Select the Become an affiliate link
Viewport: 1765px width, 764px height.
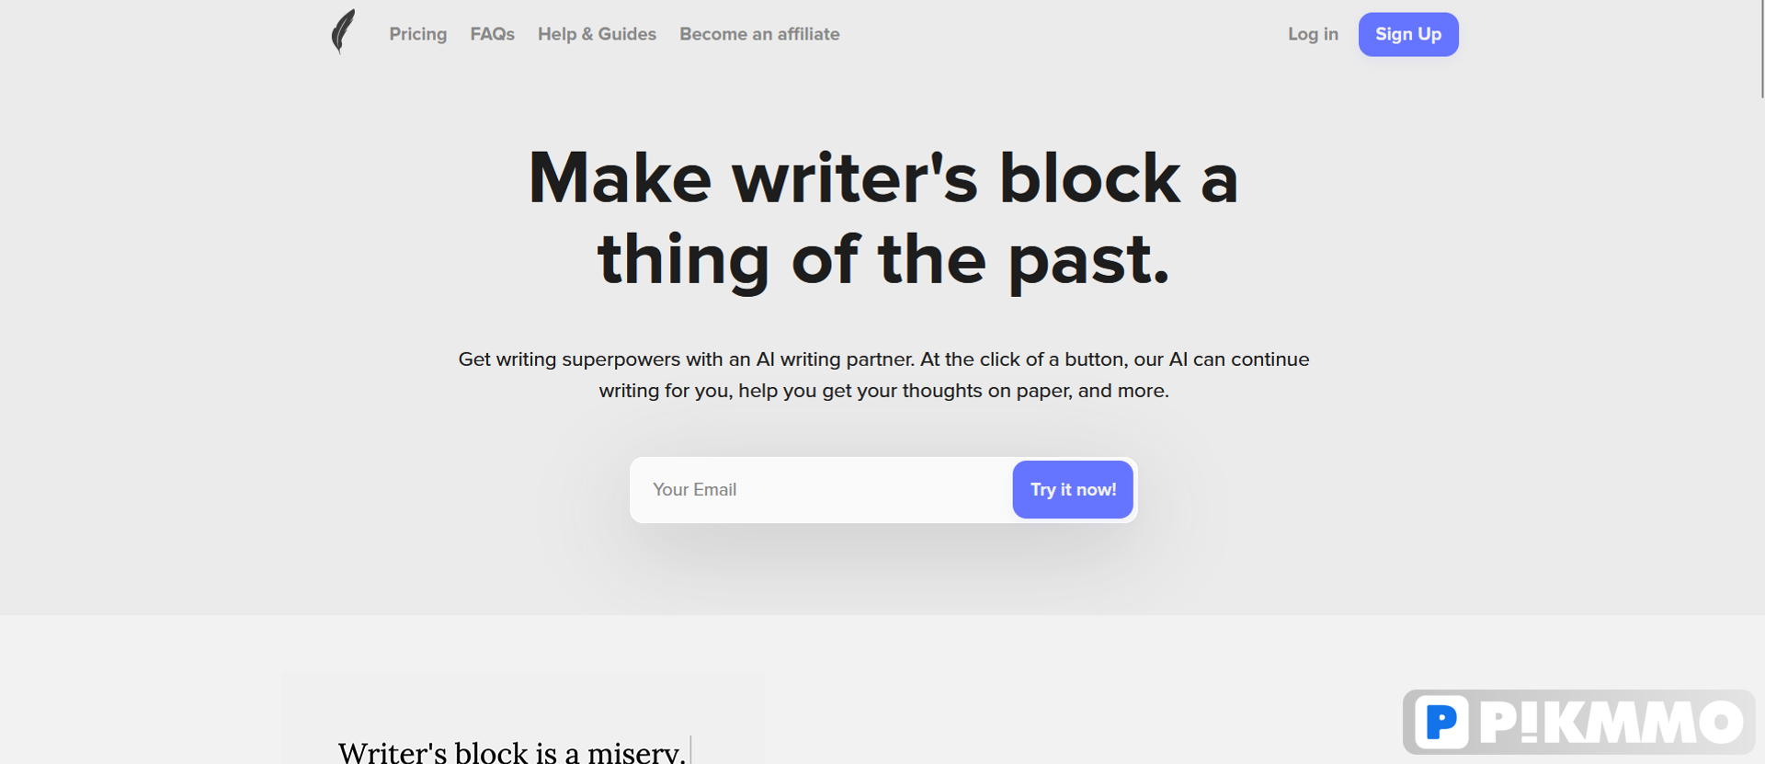[759, 34]
